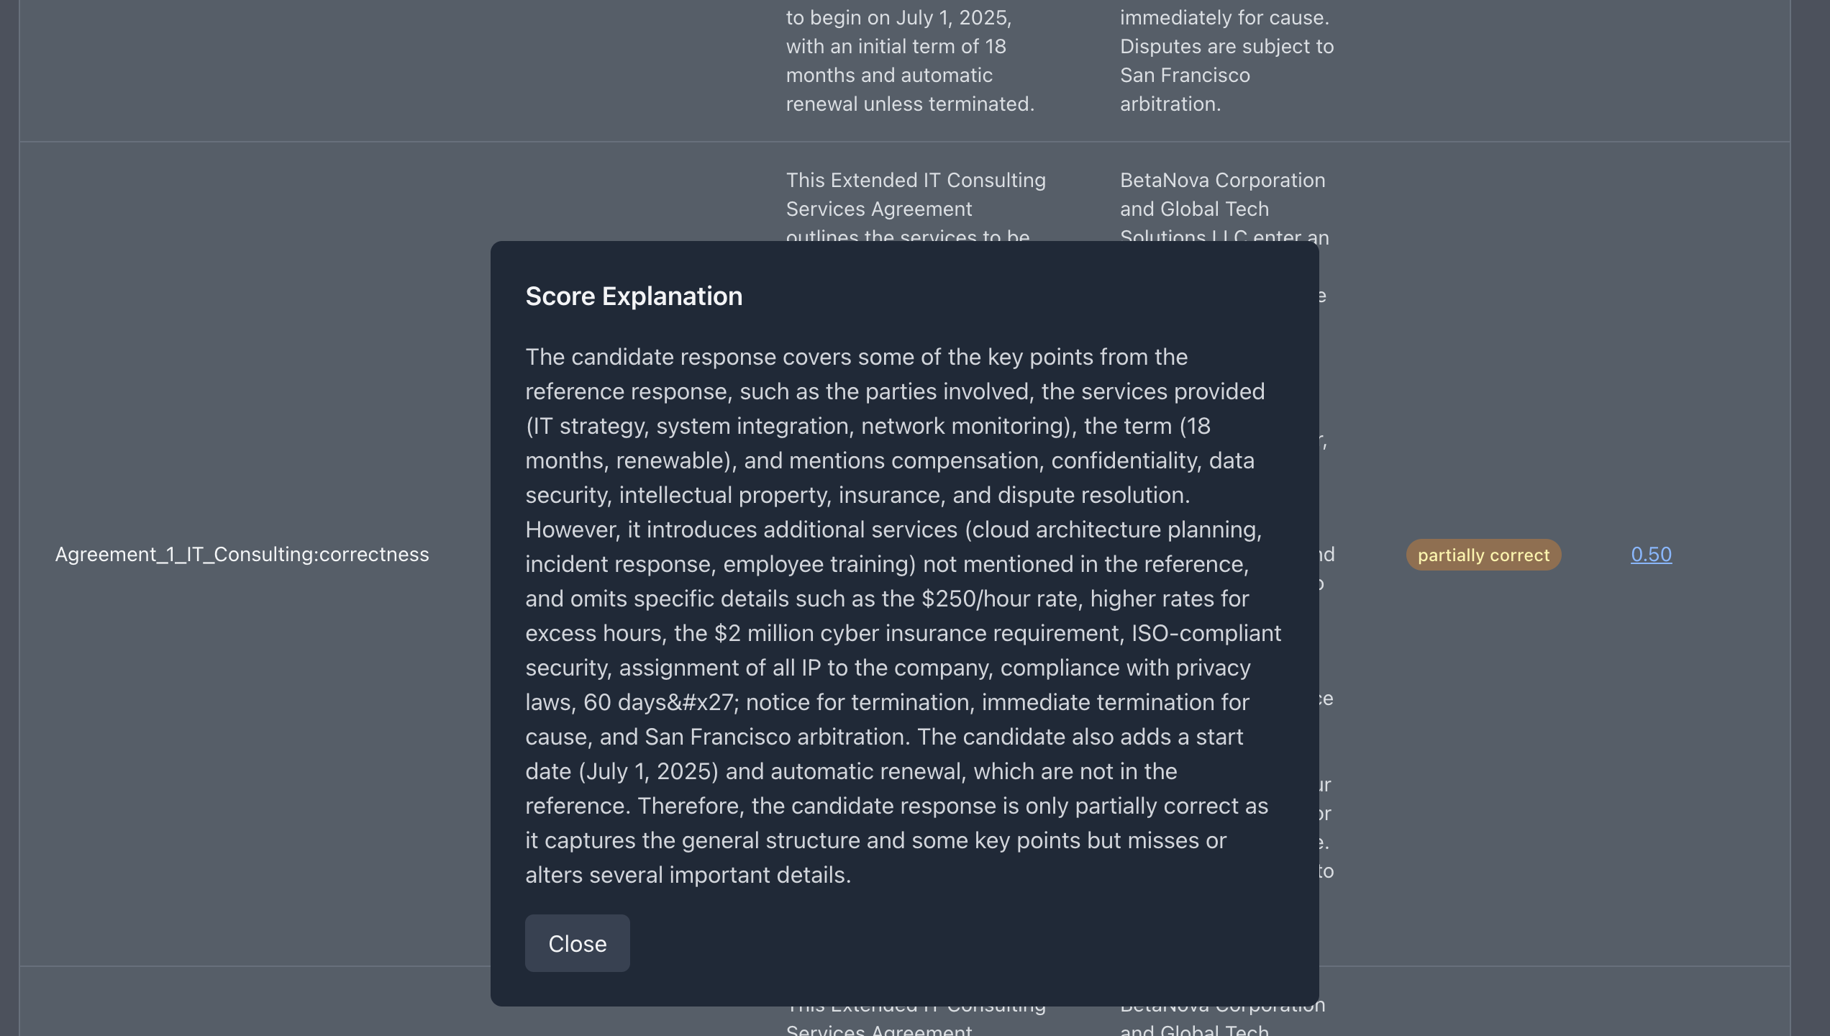Click 'Services Agreement' in the row below the dialog
1830x1036 pixels.
[x=879, y=1029]
